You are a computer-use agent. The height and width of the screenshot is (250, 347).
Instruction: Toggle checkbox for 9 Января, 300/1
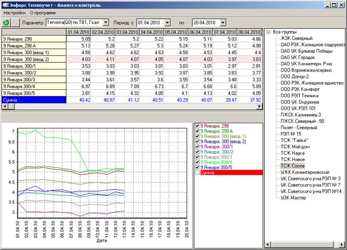[x=198, y=147]
